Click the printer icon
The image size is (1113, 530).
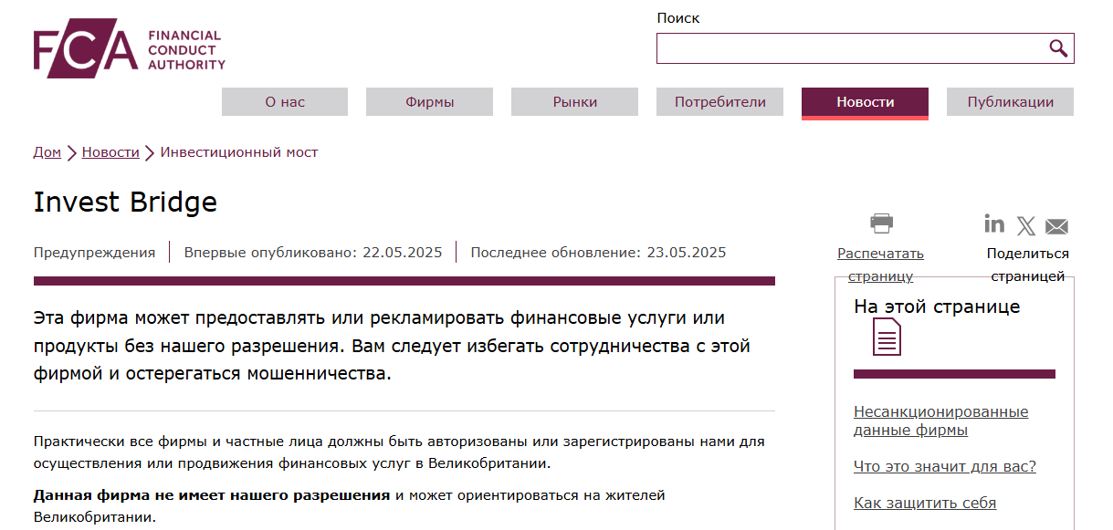881,223
